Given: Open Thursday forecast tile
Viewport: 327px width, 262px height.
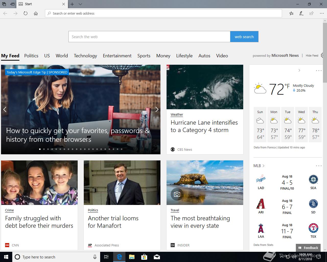Looking at the screenshot, I should pos(315,125).
